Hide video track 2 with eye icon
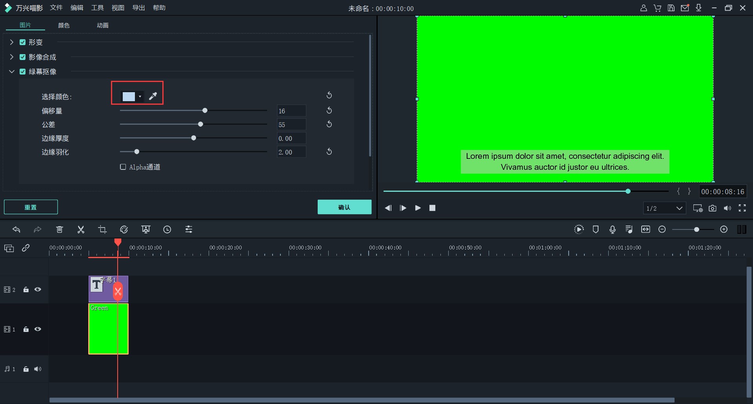The height and width of the screenshot is (404, 753). [38, 289]
